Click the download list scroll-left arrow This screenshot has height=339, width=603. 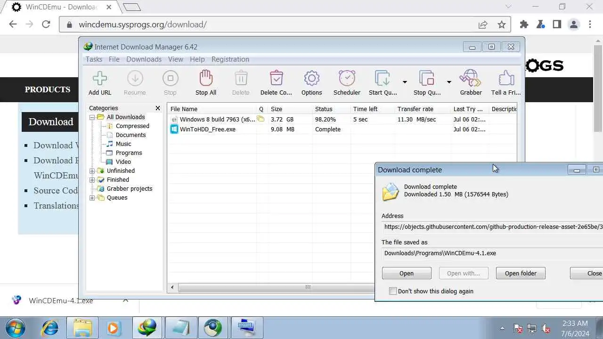[172, 287]
